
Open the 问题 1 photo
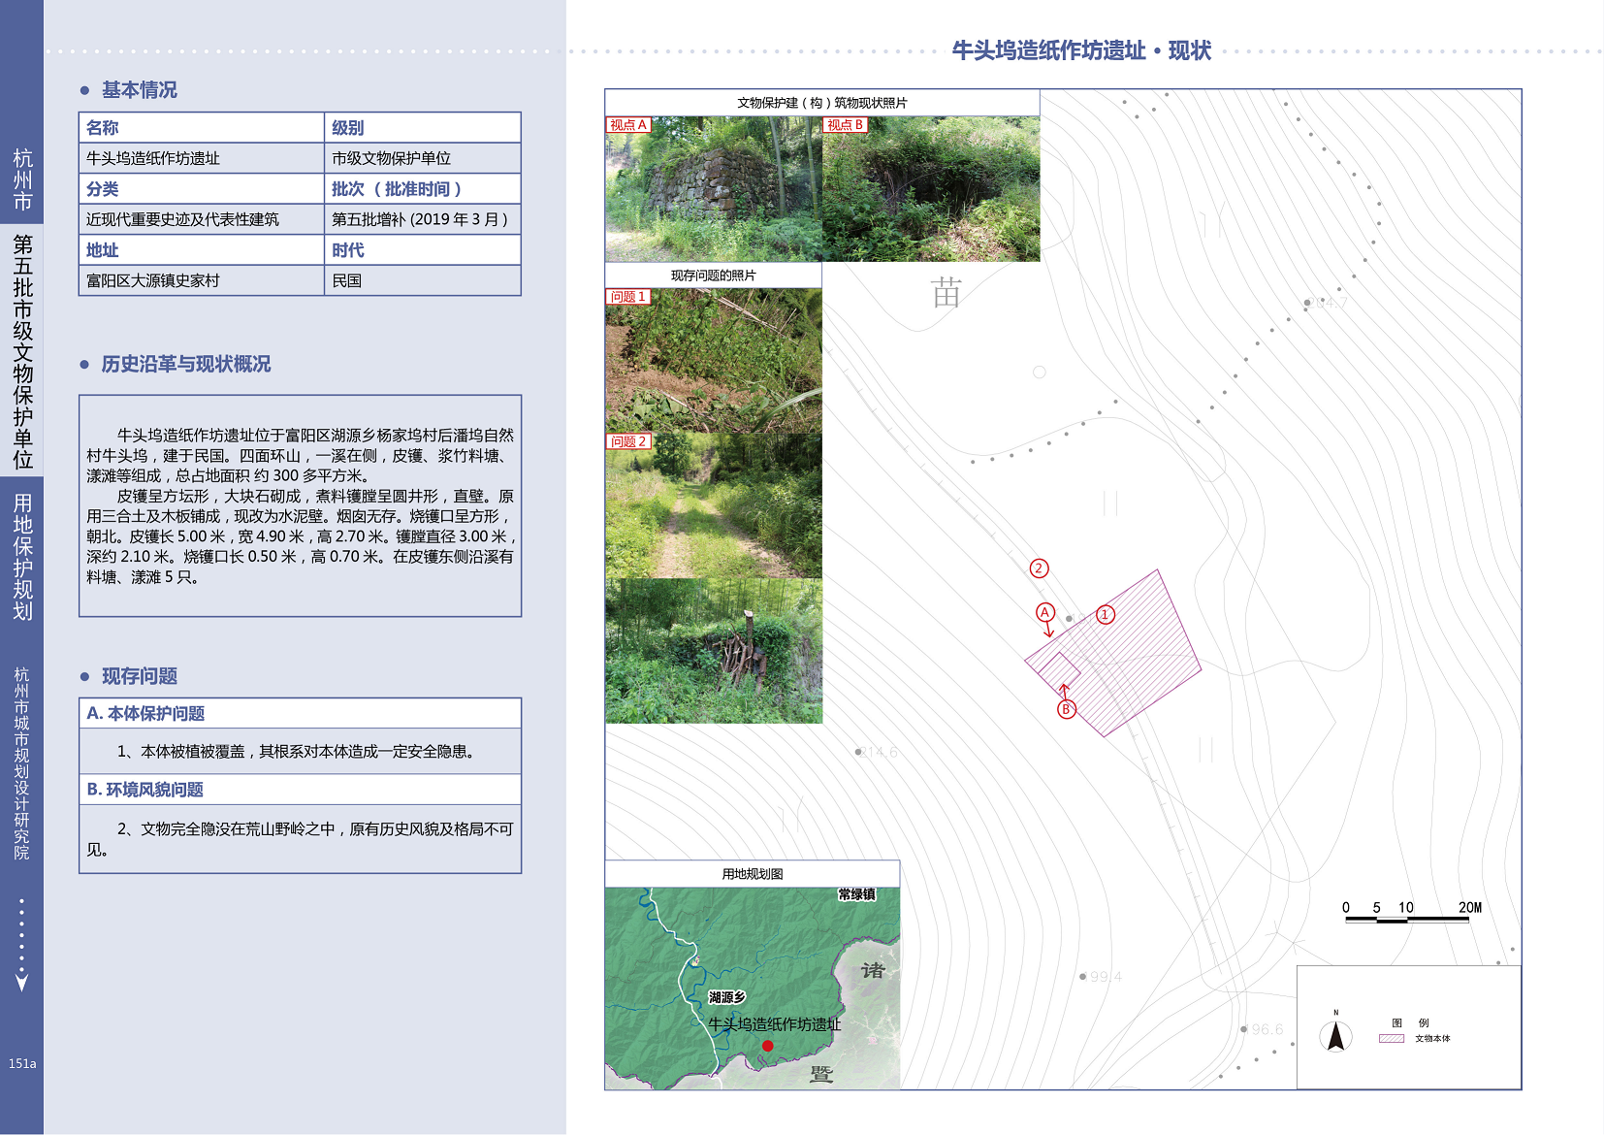[x=714, y=361]
